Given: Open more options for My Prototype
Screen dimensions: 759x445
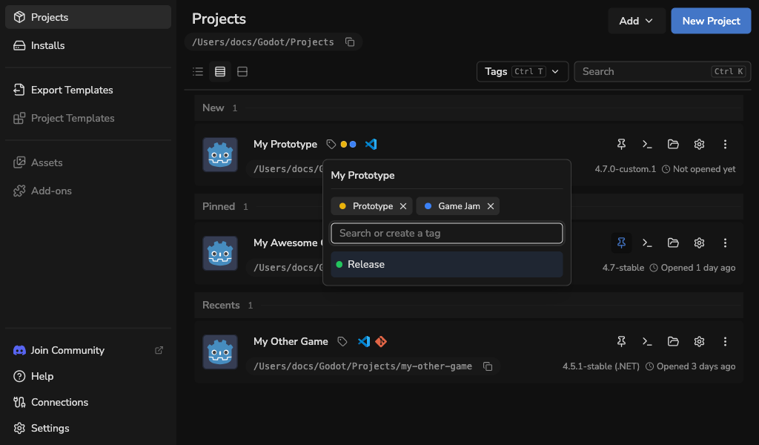Looking at the screenshot, I should [x=725, y=145].
